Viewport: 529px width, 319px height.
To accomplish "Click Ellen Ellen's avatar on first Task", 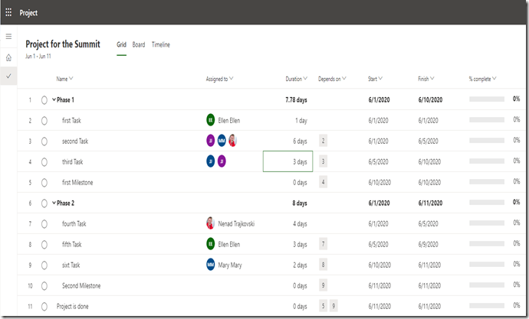I will (x=211, y=120).
